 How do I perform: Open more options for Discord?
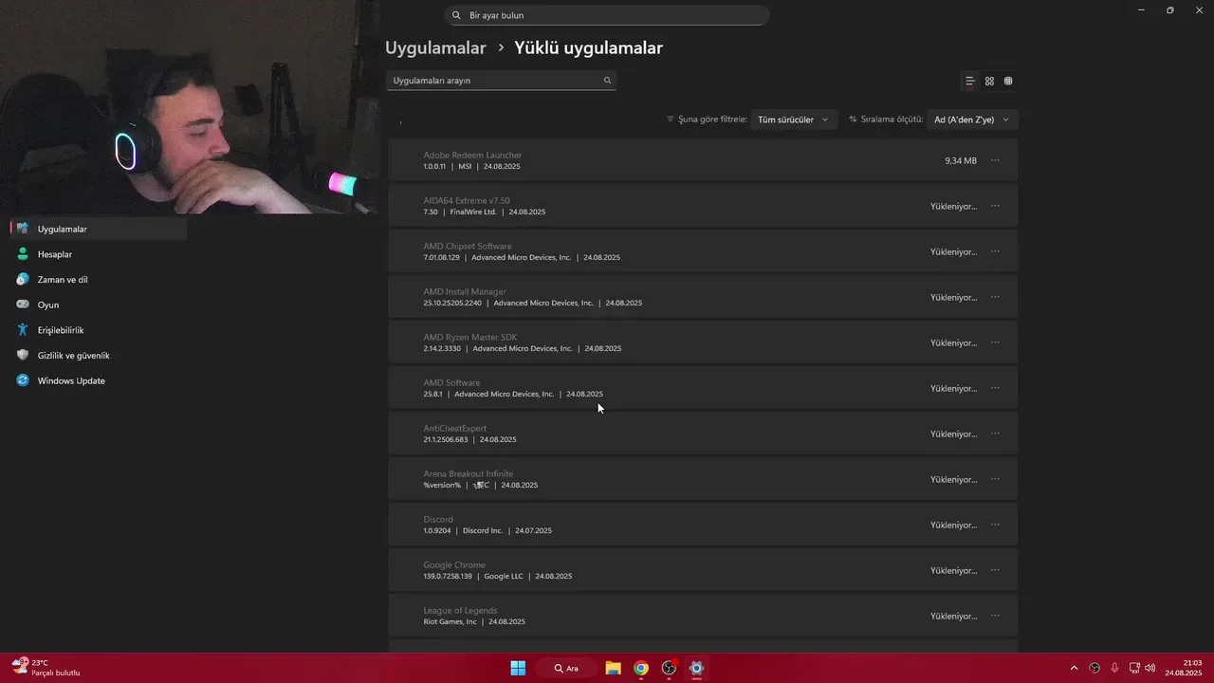995,525
